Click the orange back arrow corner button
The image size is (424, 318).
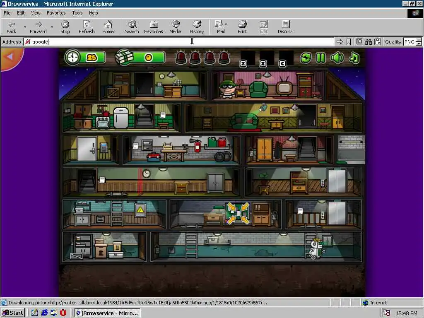(x=11, y=57)
